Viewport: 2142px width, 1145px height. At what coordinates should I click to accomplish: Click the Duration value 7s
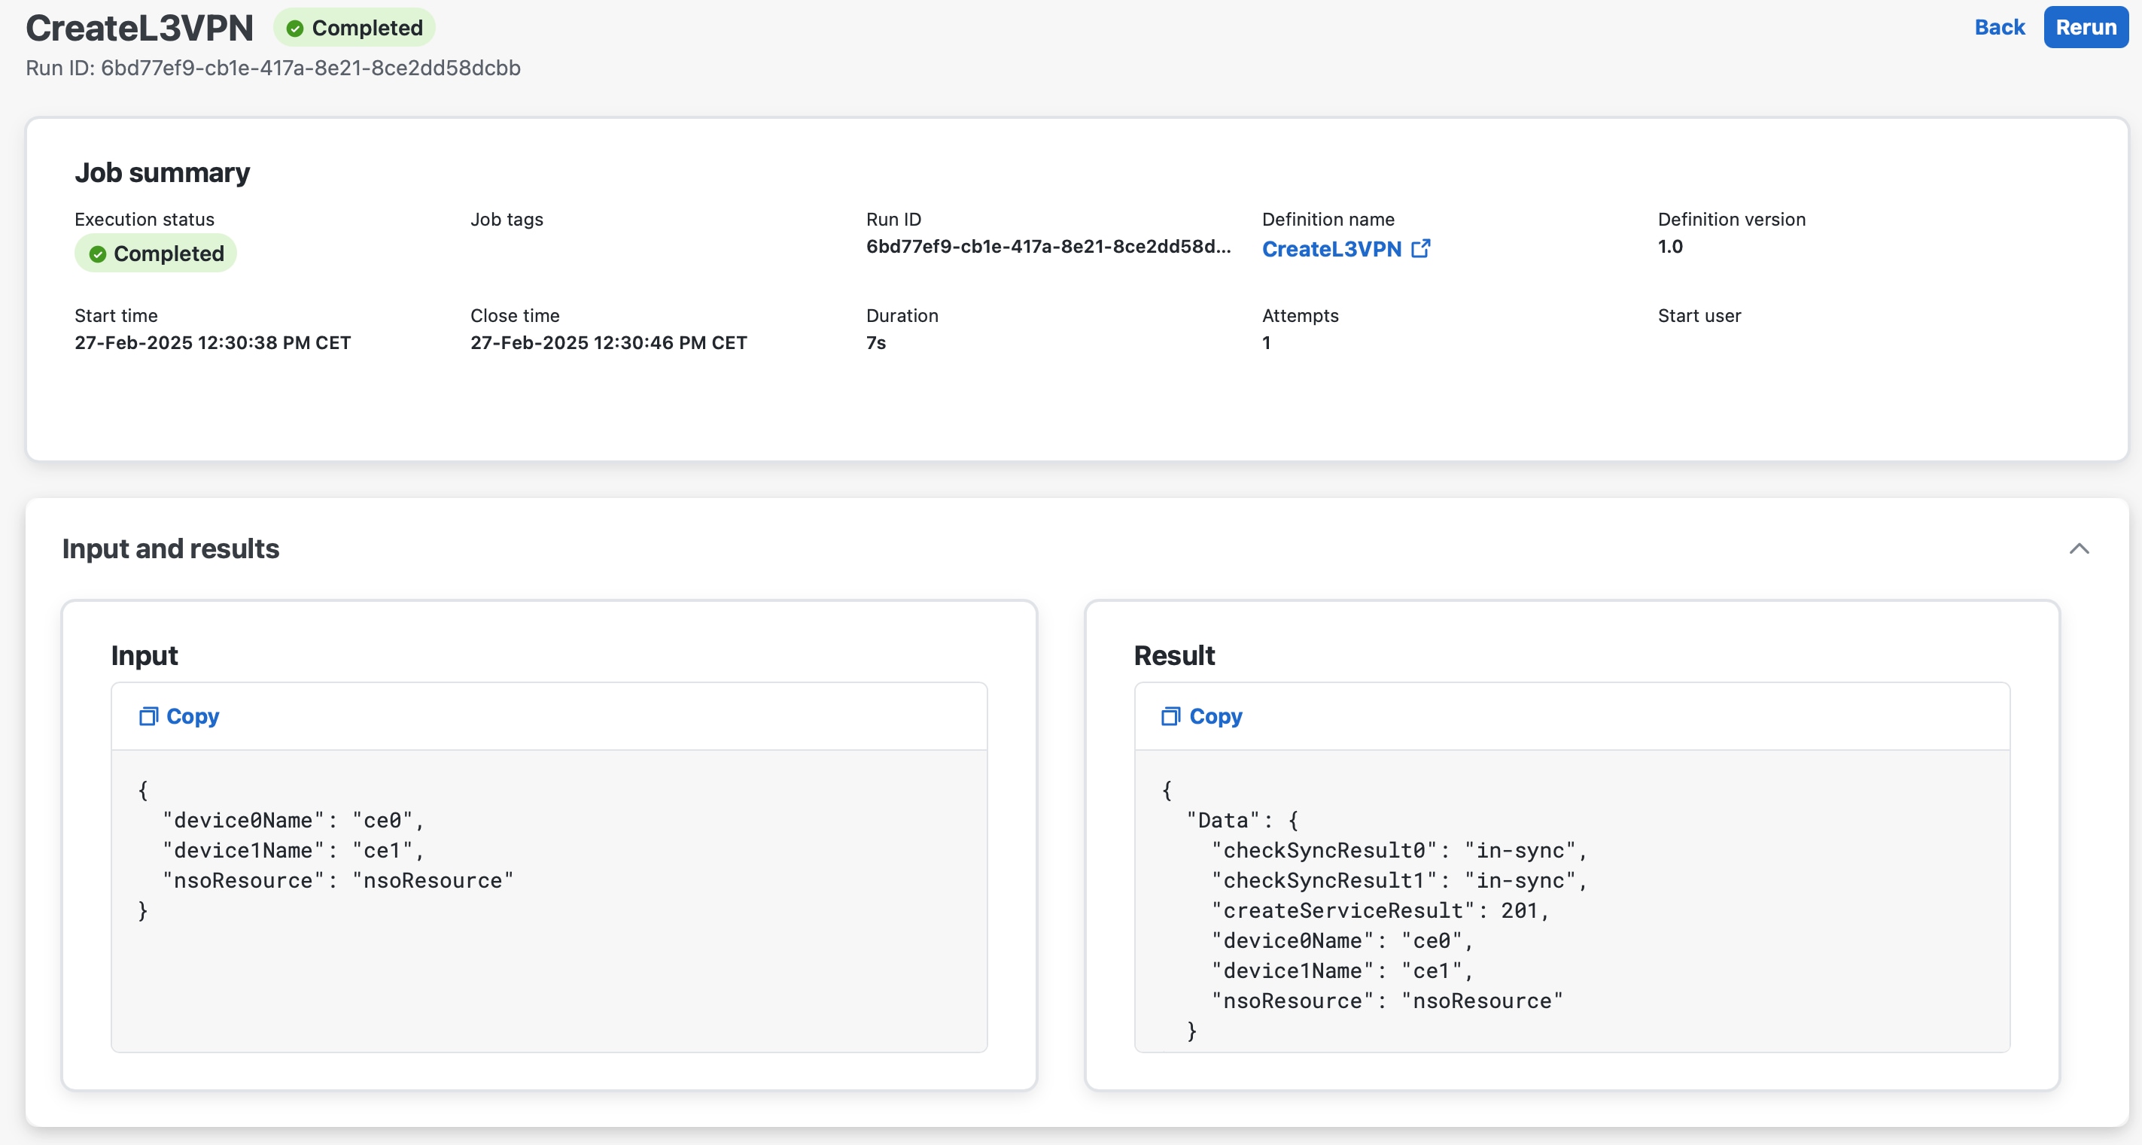[875, 343]
